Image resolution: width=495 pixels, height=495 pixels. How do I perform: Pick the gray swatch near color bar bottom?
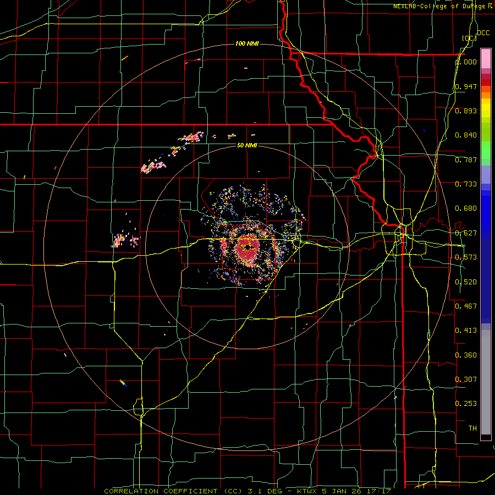tap(486, 382)
